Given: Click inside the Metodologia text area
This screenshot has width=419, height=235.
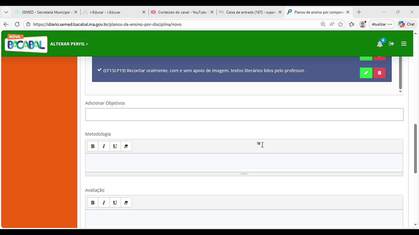Looking at the screenshot, I should coord(244,163).
